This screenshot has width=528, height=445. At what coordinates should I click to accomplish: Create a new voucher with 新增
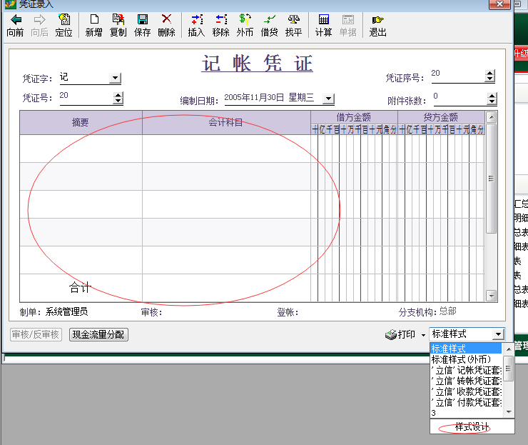tap(93, 20)
